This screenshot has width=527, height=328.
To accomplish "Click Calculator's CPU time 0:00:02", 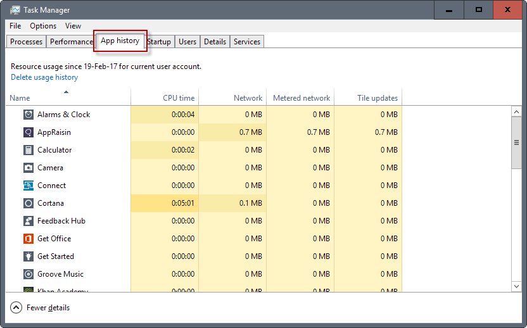I will pyautogui.click(x=183, y=150).
